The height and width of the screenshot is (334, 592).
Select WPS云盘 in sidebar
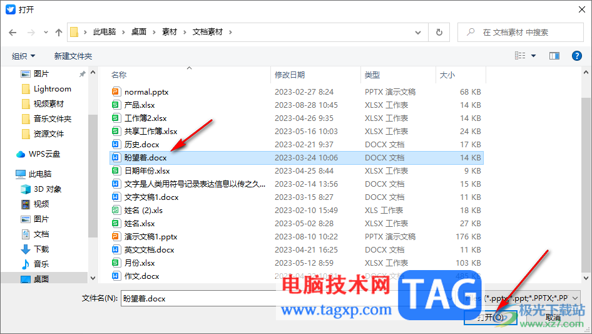(44, 154)
